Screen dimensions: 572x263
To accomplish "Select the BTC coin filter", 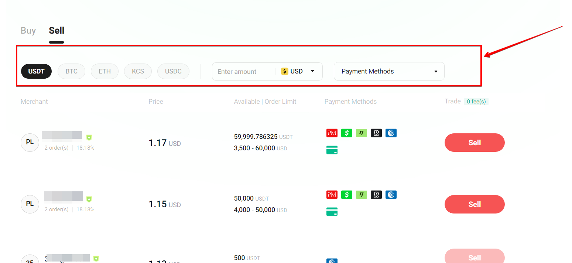I will click(72, 71).
